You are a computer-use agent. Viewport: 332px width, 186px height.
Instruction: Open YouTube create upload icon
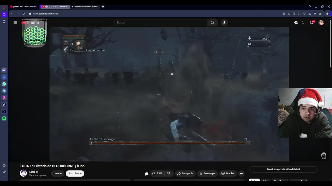pos(303,22)
